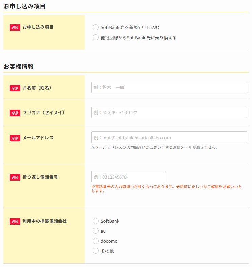Select SoftBank as mobile carrier
The image size is (252, 267).
pyautogui.click(x=96, y=221)
